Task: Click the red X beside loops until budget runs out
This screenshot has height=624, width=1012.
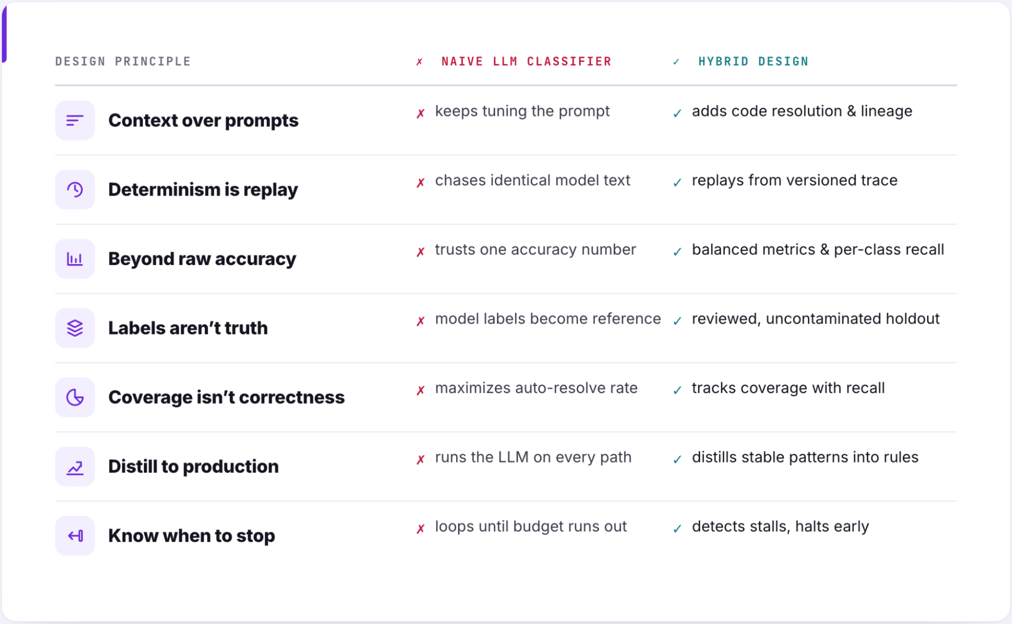Action: 421,529
